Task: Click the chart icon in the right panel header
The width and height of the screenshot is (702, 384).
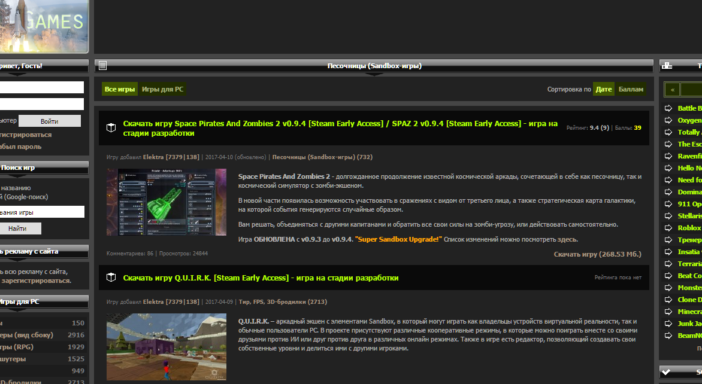Action: coord(667,66)
